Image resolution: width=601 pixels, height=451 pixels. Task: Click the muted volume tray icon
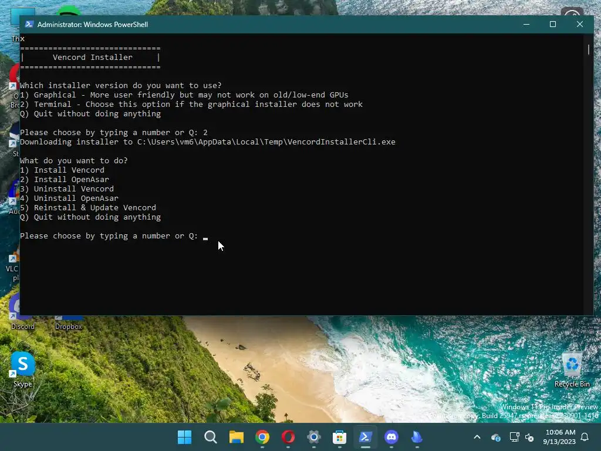coord(529,437)
